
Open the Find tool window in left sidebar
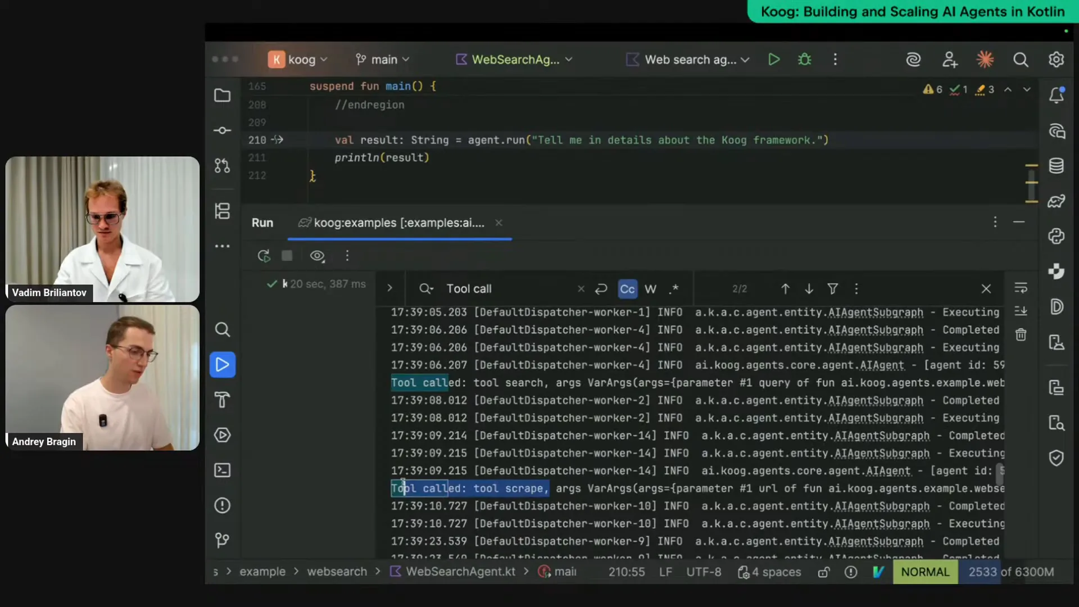pos(223,329)
